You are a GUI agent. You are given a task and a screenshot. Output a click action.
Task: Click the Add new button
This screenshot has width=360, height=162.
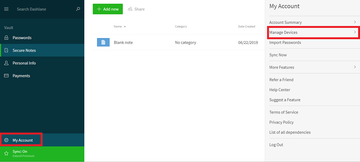pyautogui.click(x=108, y=9)
